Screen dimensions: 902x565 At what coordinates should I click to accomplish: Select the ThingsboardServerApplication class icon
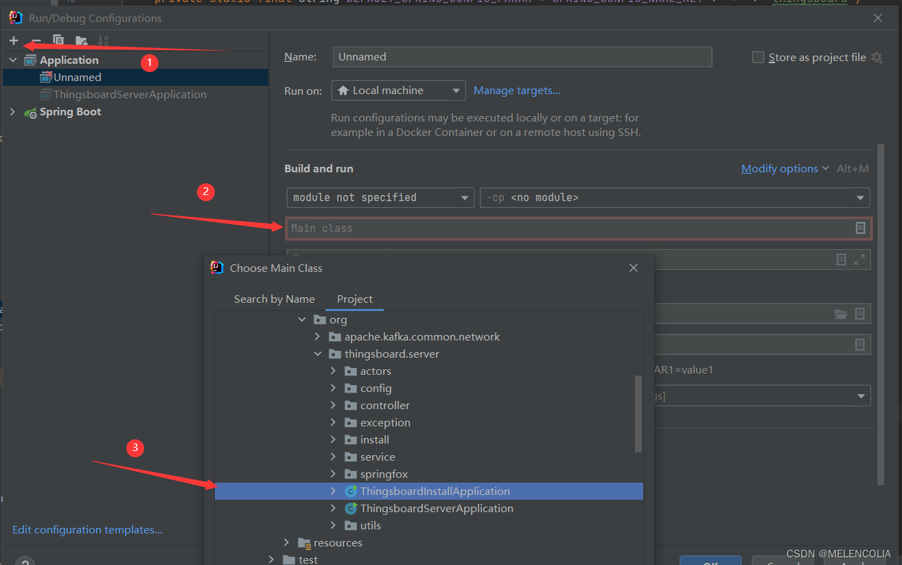(351, 509)
